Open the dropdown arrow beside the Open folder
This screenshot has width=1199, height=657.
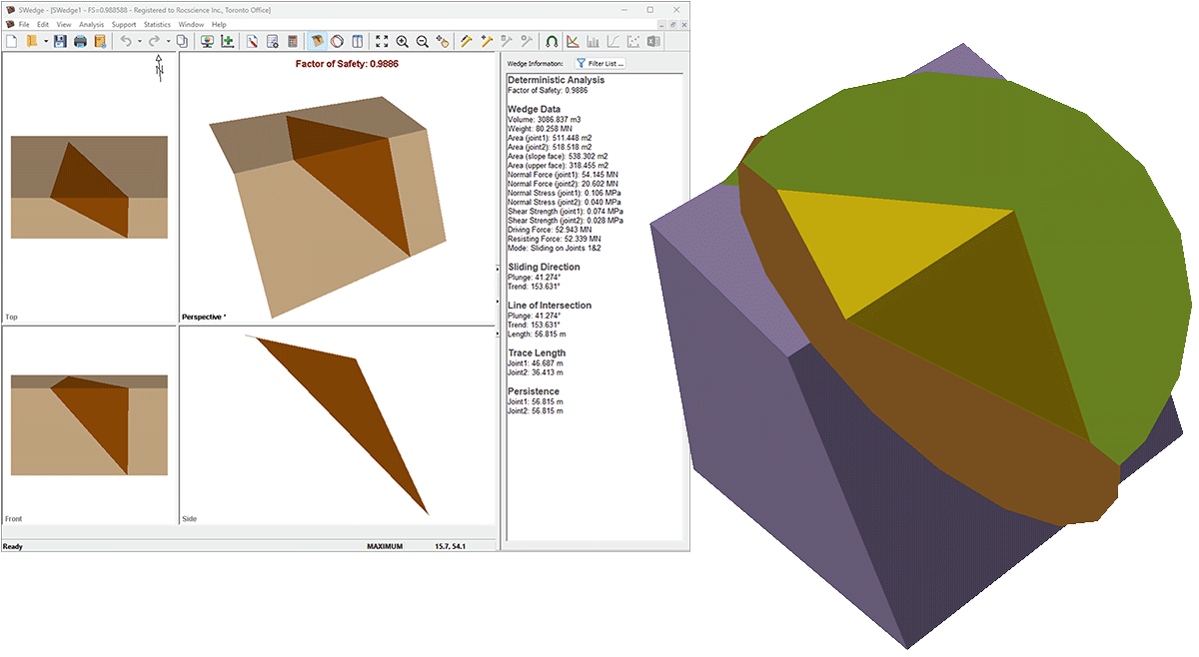[44, 41]
